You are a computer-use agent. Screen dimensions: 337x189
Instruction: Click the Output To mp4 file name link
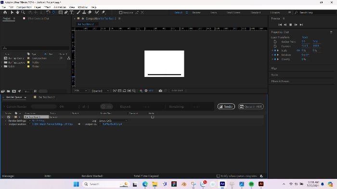point(112,124)
